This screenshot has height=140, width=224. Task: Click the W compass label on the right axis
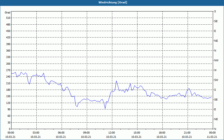(x=215, y=70)
